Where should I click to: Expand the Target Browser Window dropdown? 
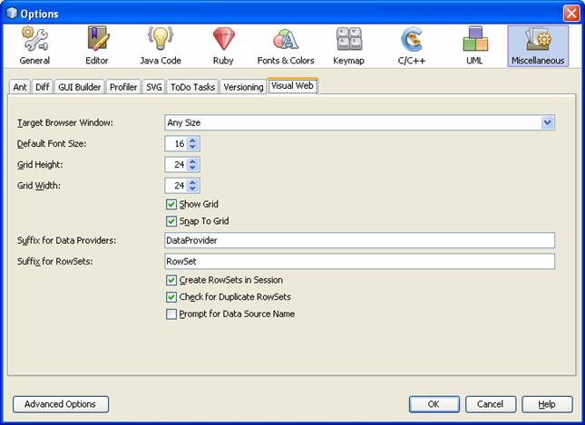547,122
